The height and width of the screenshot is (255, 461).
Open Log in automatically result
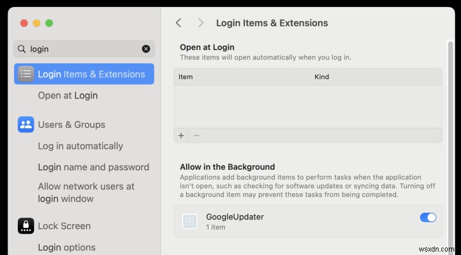[80, 146]
